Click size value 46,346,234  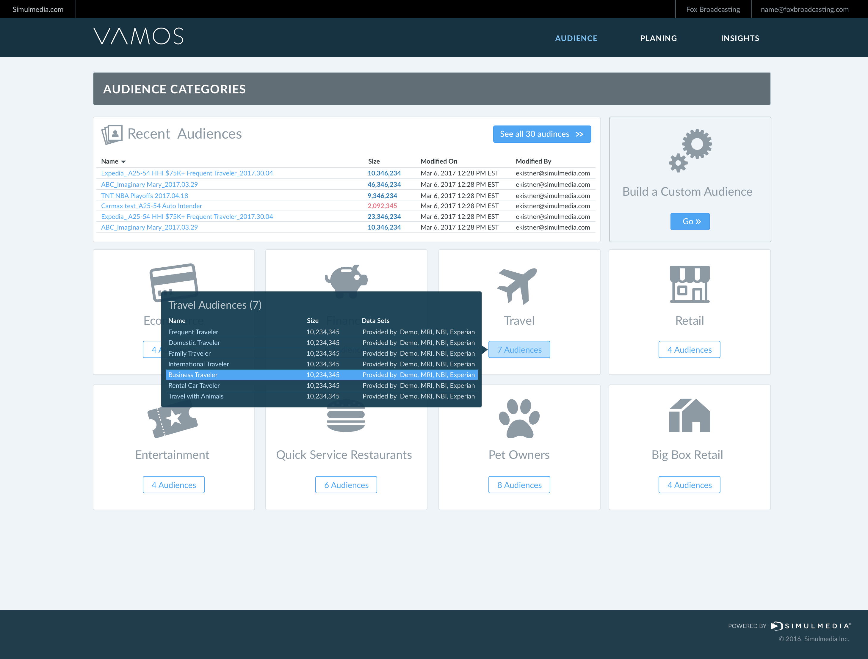pos(384,184)
